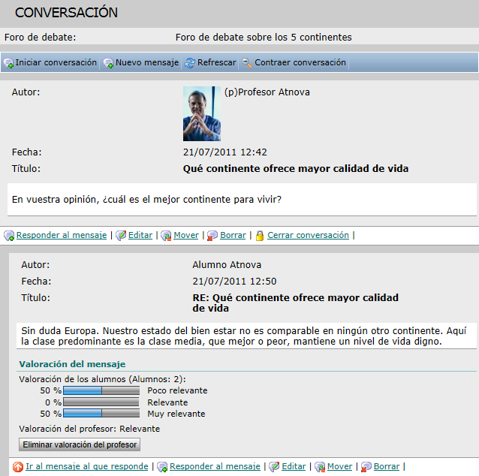Screen dimensions: 479x476
Task: Click Responder al mensaje under Alumno Atnova's reply
Action: [x=215, y=466]
